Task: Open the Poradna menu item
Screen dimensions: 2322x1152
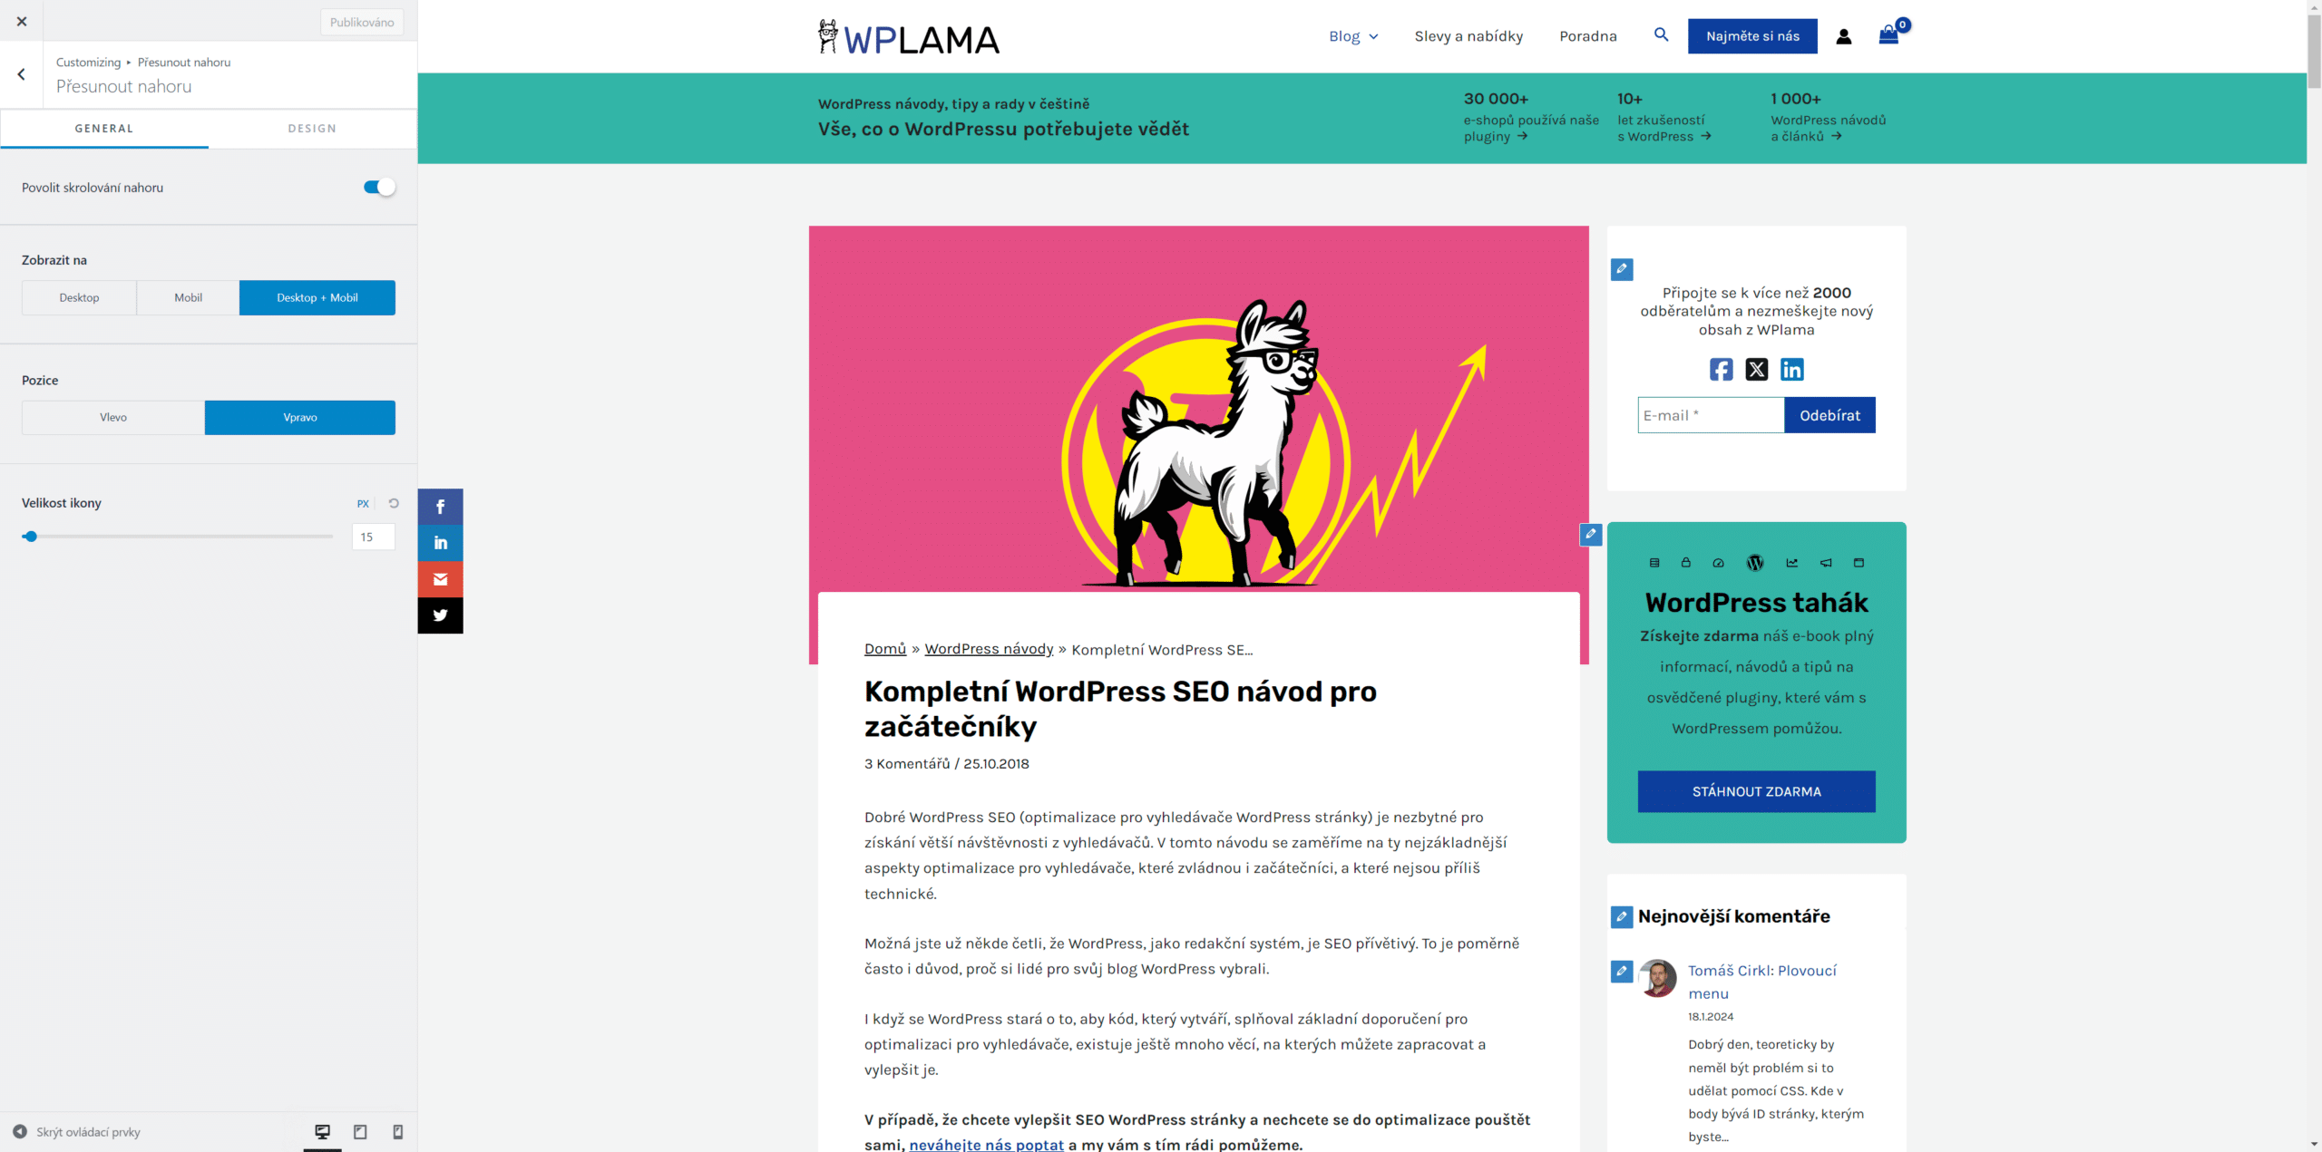Action: (x=1587, y=36)
